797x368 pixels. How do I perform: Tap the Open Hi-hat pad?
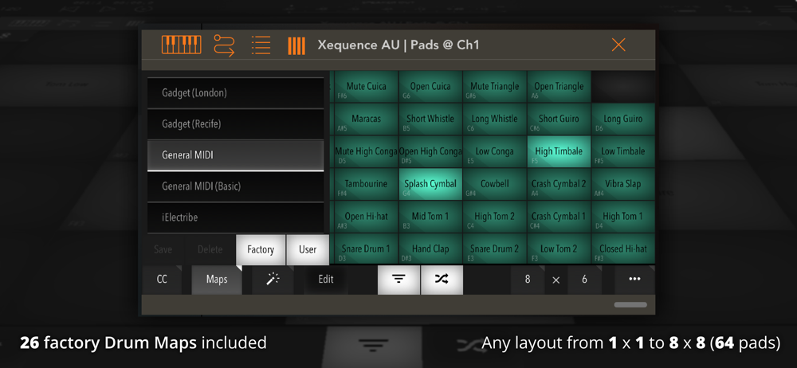366,217
